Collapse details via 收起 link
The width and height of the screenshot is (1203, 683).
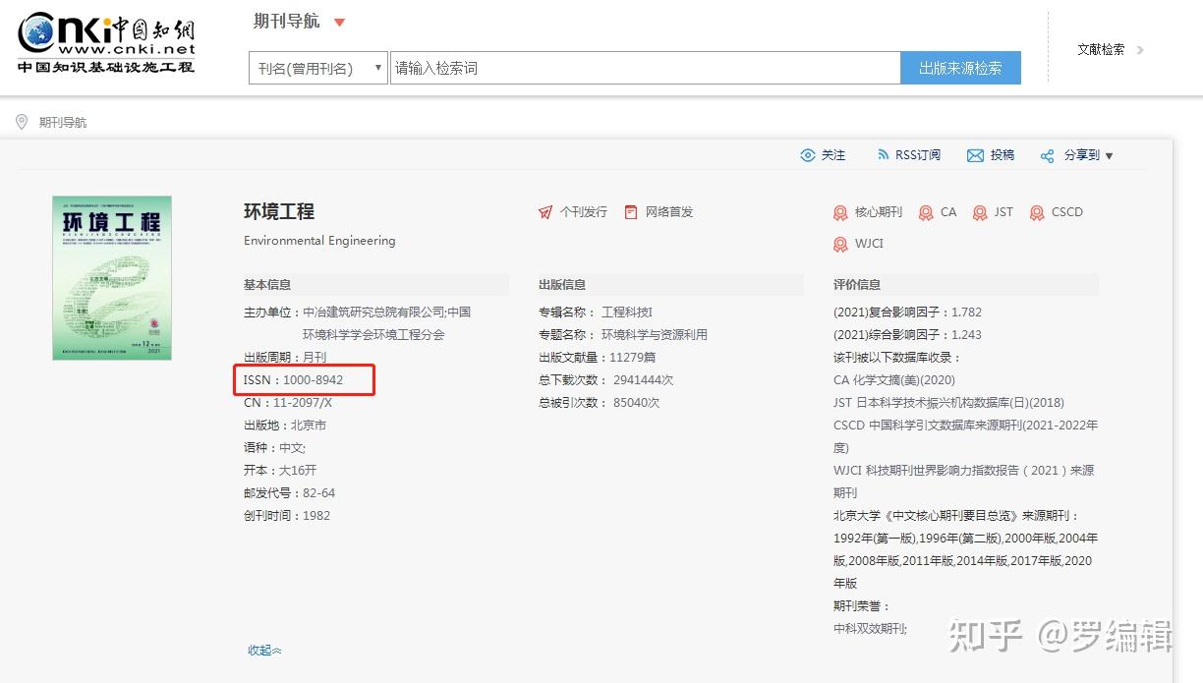coord(263,651)
